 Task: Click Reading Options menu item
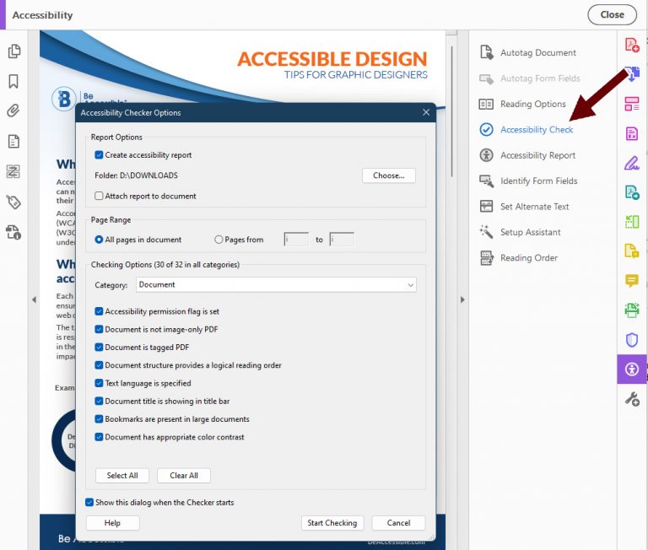pos(532,104)
